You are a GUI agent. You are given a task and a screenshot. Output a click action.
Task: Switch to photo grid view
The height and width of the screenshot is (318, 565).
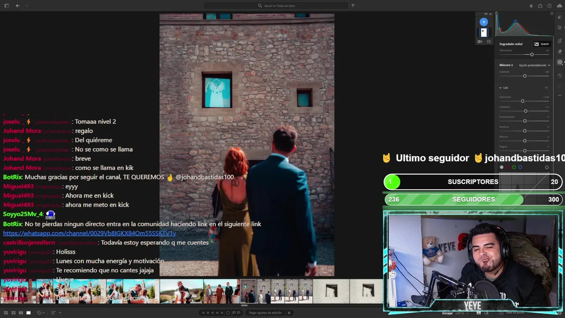pos(6,313)
